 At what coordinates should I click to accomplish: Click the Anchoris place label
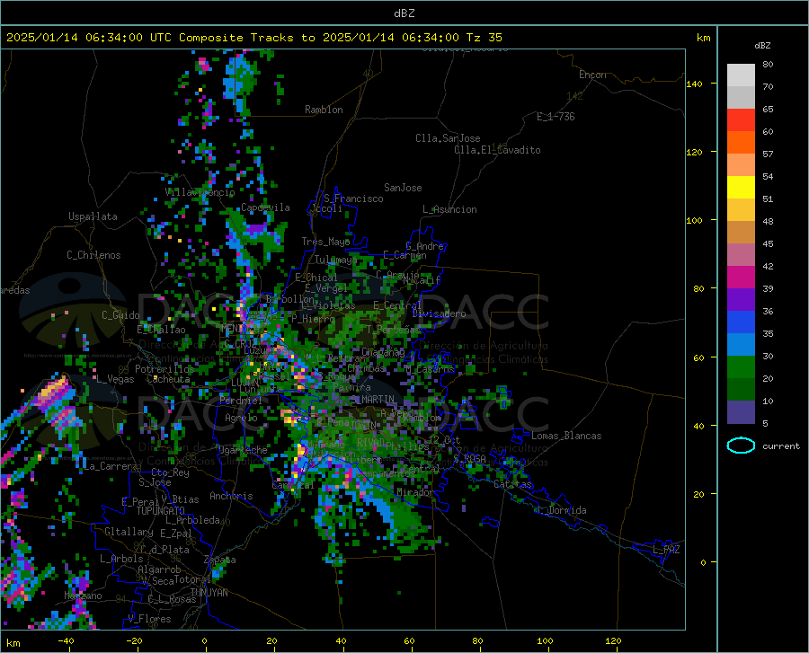tap(231, 497)
